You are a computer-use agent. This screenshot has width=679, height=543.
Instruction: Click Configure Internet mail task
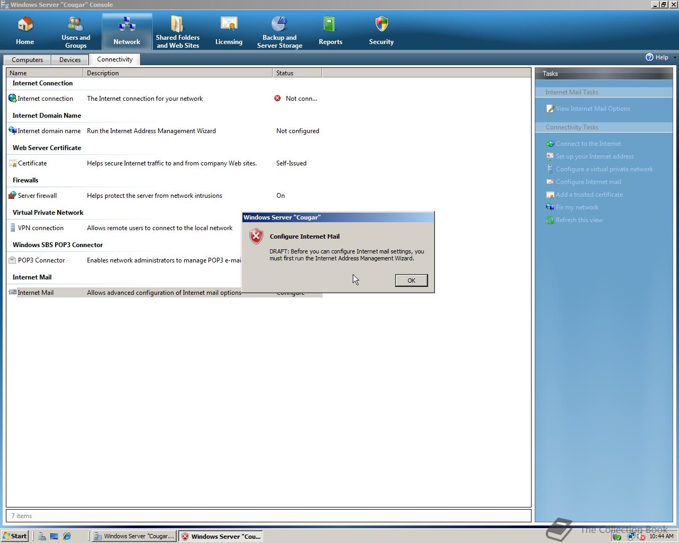click(x=588, y=182)
